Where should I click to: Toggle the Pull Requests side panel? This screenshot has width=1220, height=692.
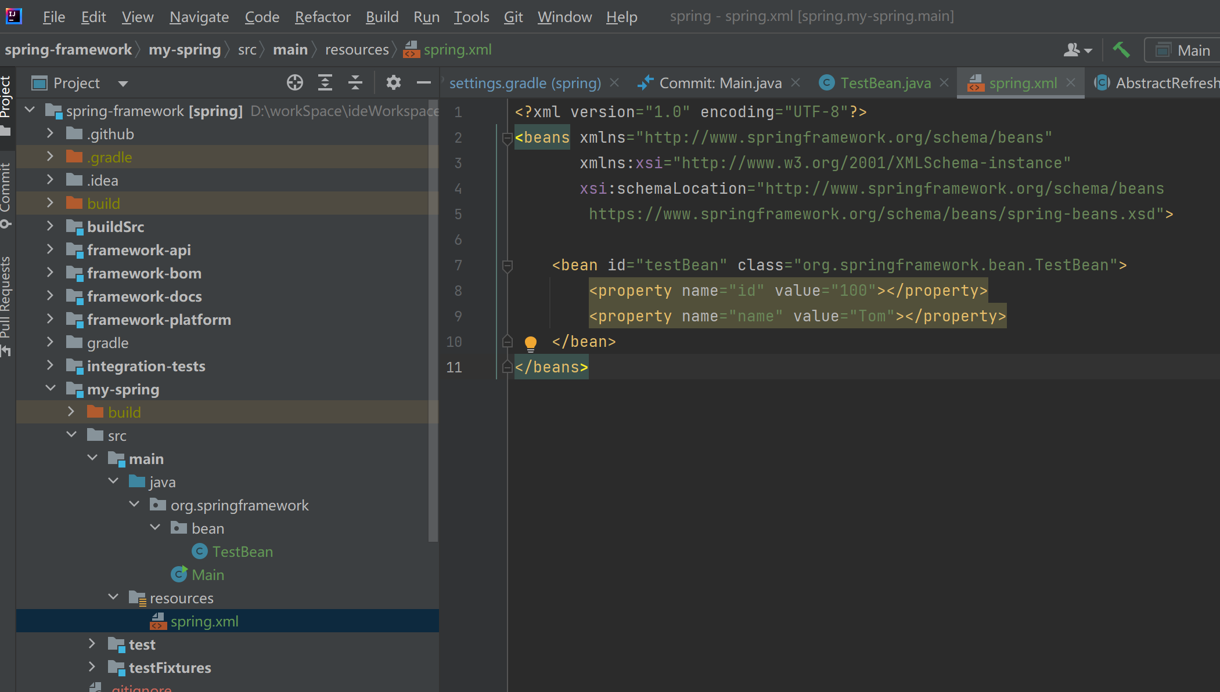click(x=6, y=306)
